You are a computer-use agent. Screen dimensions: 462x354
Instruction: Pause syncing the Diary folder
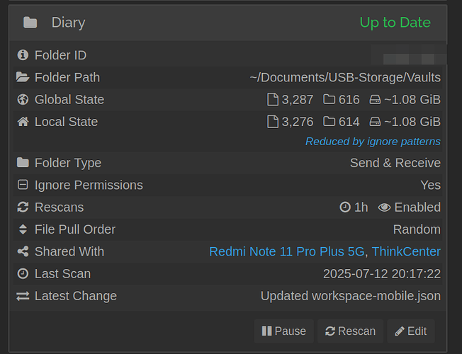coord(283,331)
